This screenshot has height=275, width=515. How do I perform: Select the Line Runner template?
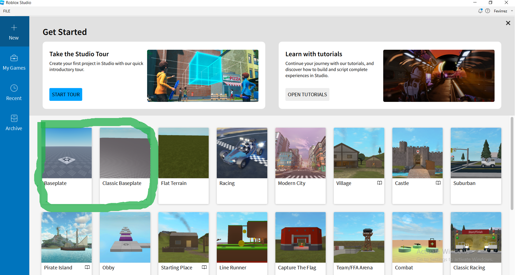[x=242, y=243]
